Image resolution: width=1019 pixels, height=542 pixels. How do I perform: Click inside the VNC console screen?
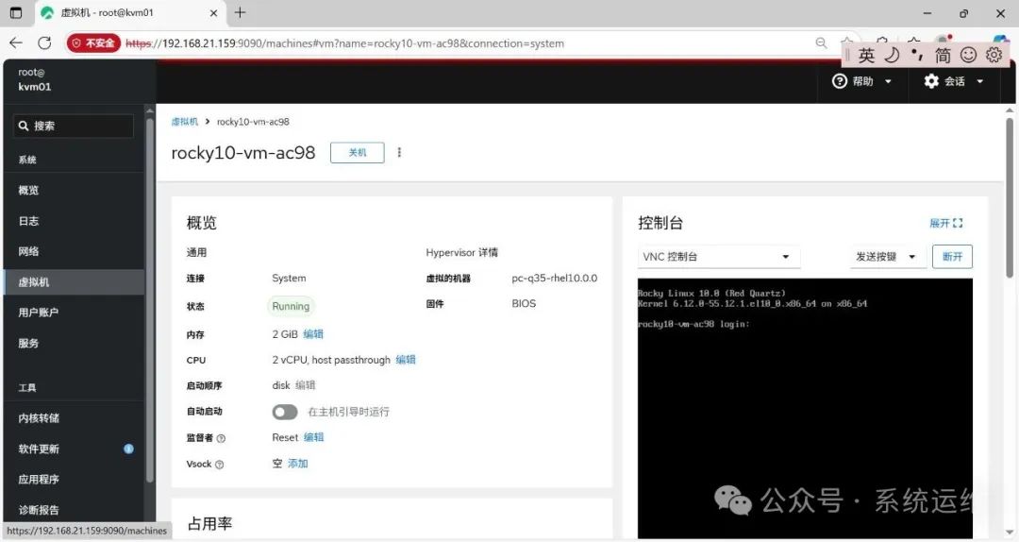tap(805, 408)
